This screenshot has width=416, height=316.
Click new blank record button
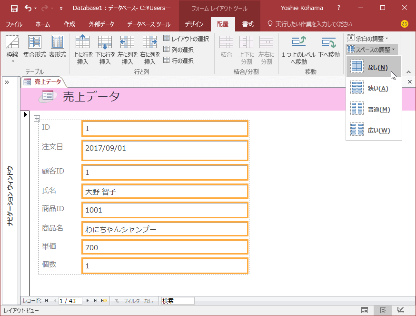103,301
